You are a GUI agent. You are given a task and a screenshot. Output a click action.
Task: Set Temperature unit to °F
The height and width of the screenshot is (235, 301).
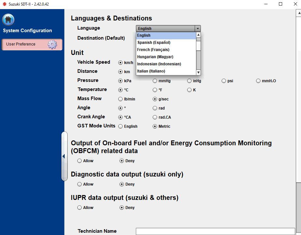[x=155, y=90]
